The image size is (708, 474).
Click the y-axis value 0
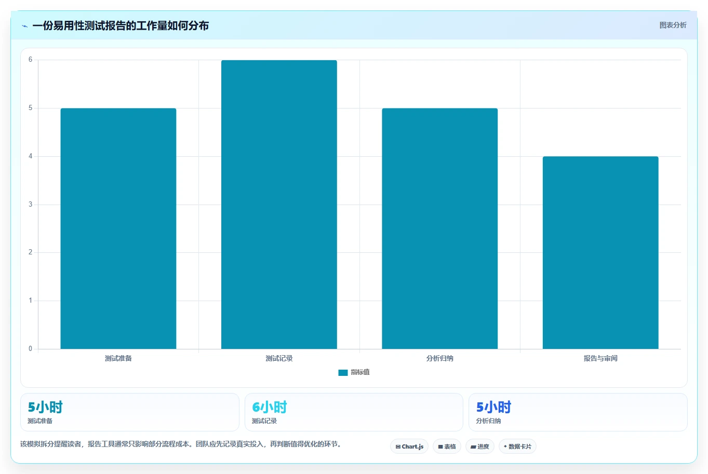30,349
